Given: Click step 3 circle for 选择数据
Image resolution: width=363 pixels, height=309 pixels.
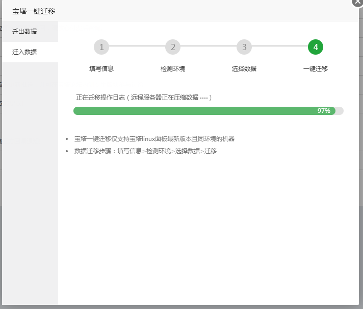Looking at the screenshot, I should [x=244, y=47].
